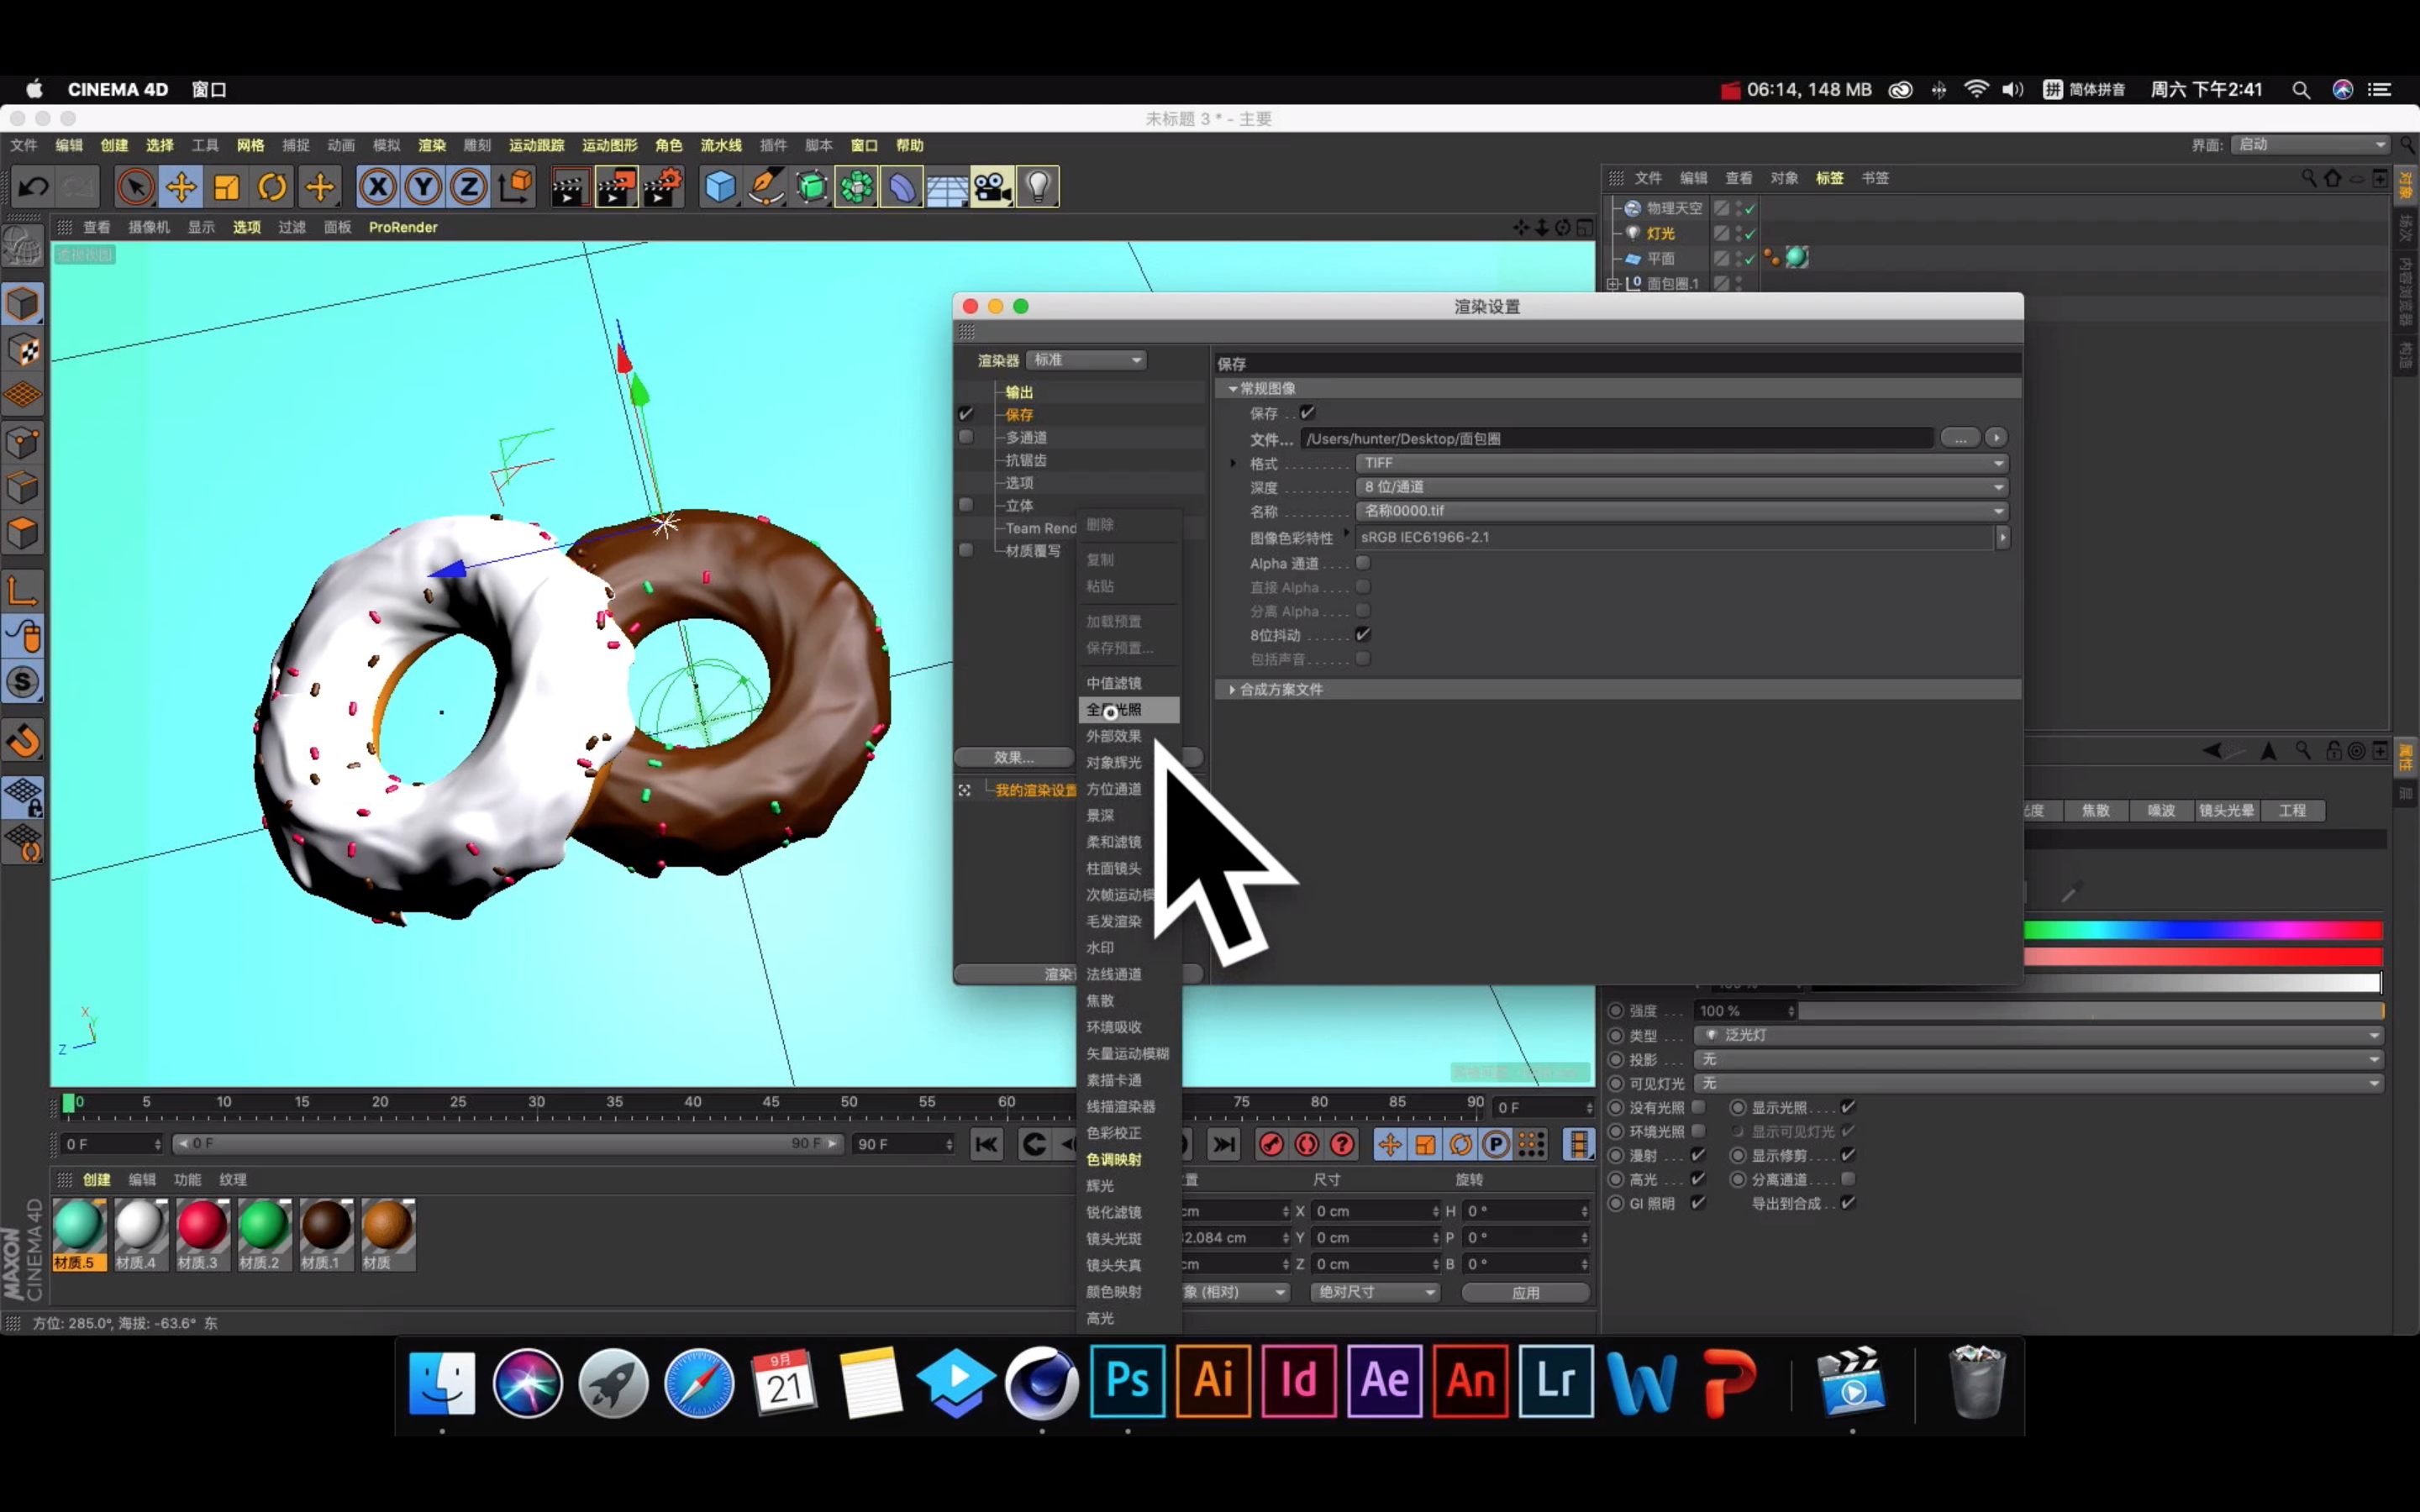This screenshot has width=2420, height=1512.
Task: Click the 效果... button
Action: [1013, 757]
